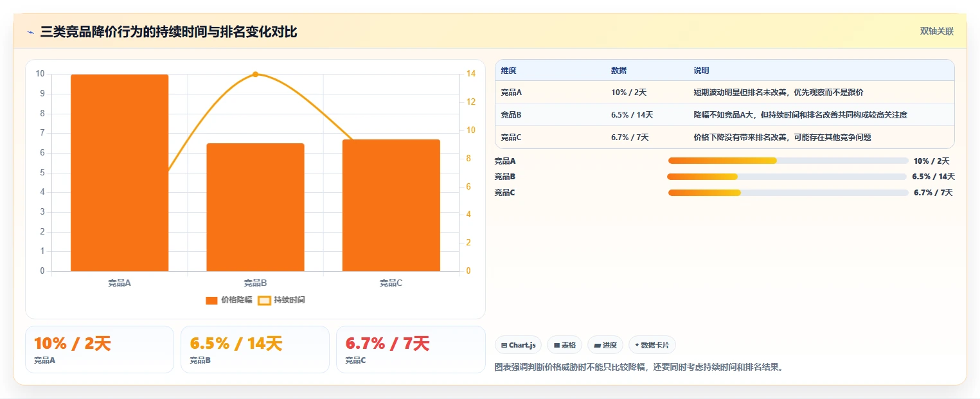Click the 竞品A progress bar
This screenshot has height=399, width=980.
(788, 161)
